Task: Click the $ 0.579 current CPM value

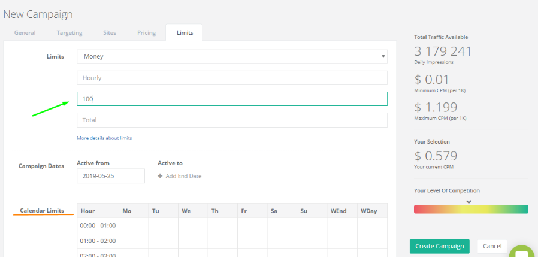Action: click(436, 156)
